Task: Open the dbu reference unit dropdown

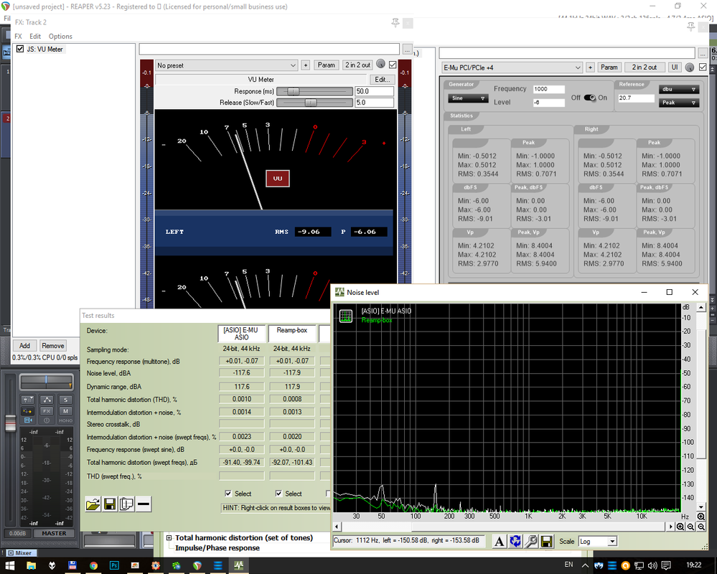Action: 679,89
